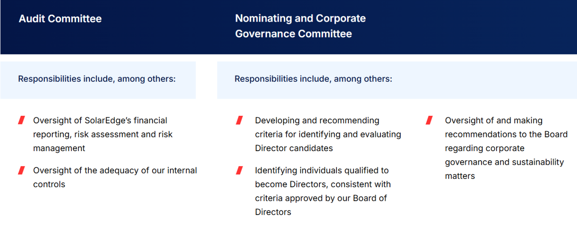The height and width of the screenshot is (230, 577).
Task: Click the text on adequacy of internal controls
Action: pyautogui.click(x=115, y=177)
